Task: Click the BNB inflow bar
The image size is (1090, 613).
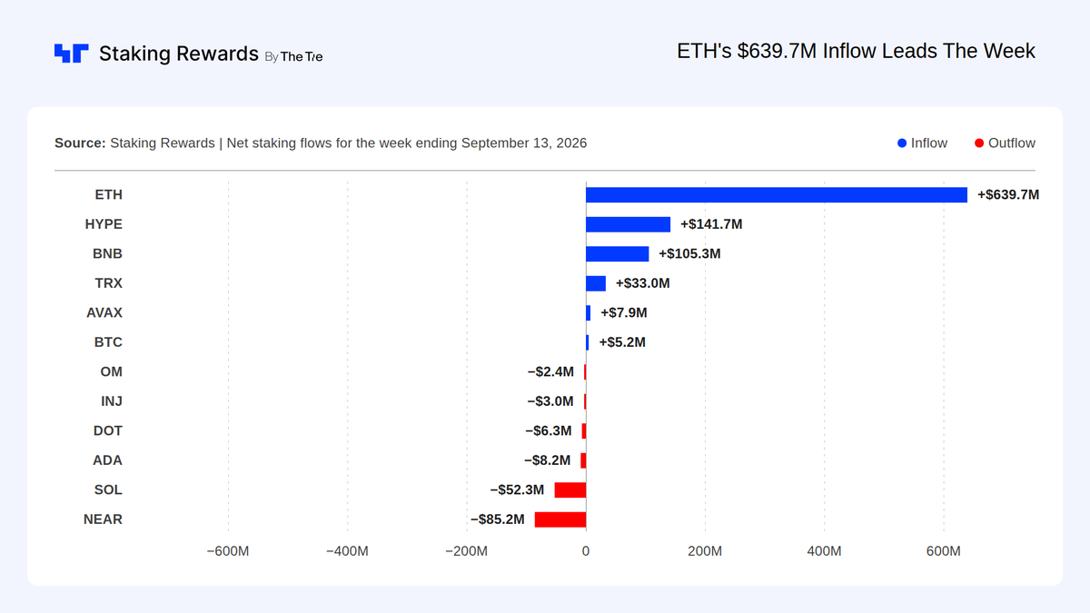Action: click(617, 253)
